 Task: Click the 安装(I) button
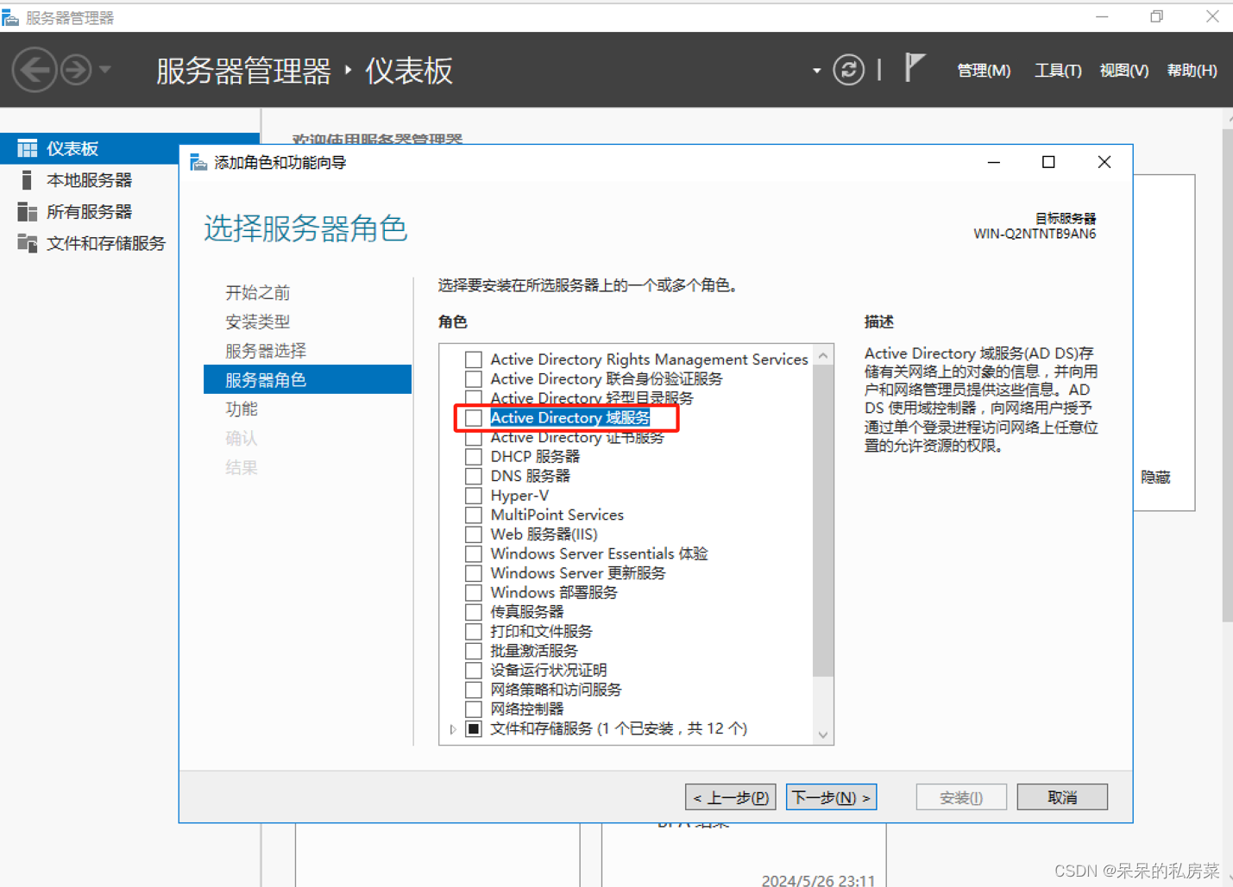961,797
